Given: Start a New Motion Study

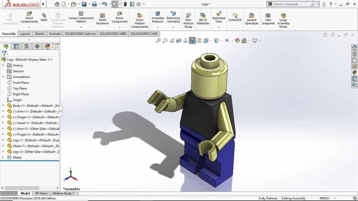Looking at the screenshot, I should coord(189,21).
